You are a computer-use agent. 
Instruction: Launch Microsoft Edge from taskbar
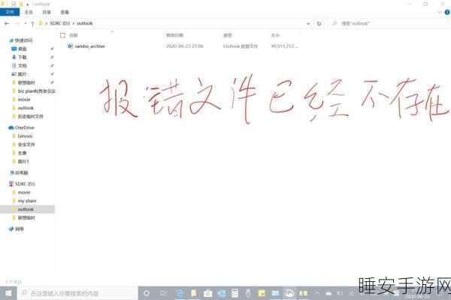coord(180,293)
